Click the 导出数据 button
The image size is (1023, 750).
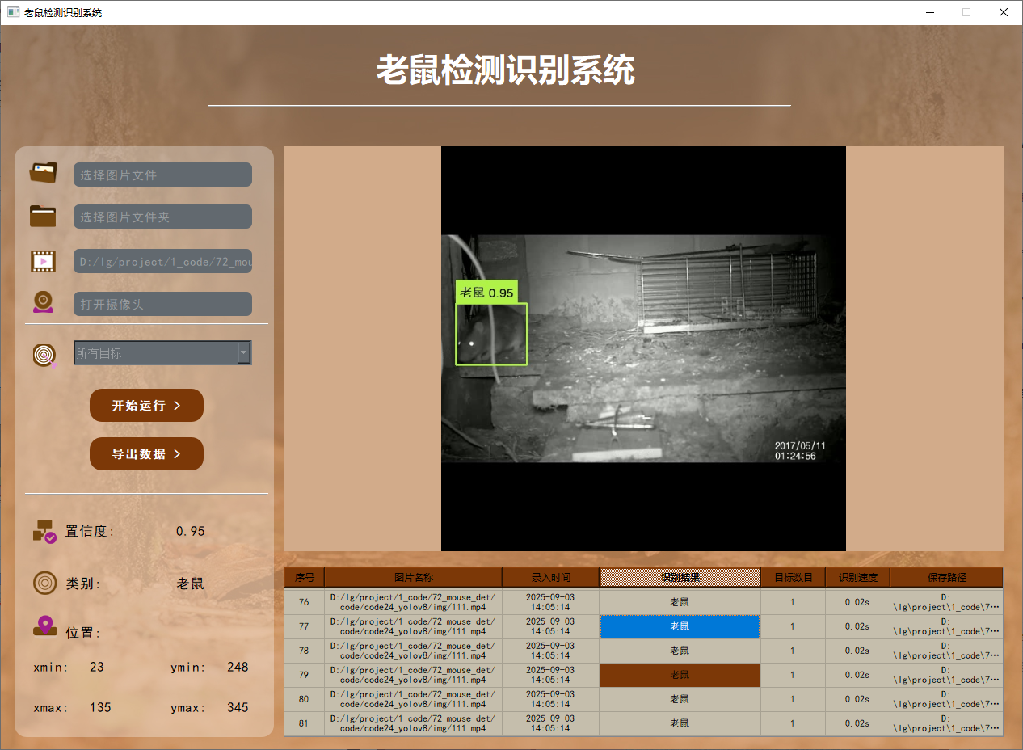[146, 453]
